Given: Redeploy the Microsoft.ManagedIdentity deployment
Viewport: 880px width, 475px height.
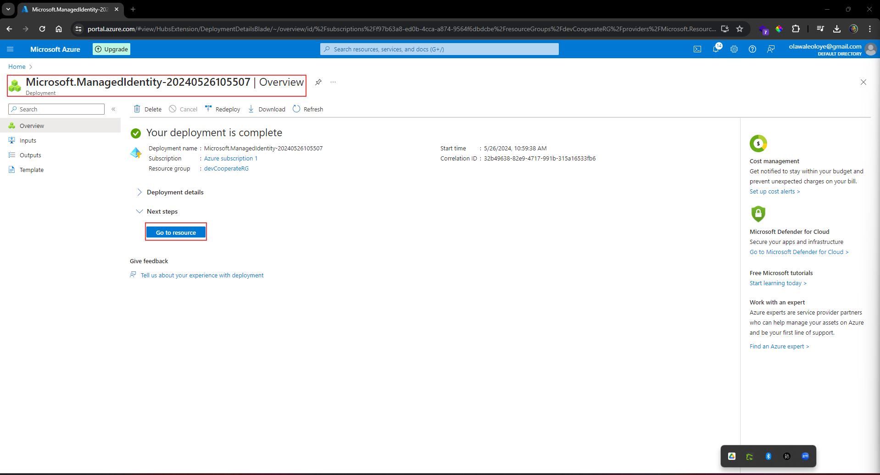Looking at the screenshot, I should (x=223, y=109).
